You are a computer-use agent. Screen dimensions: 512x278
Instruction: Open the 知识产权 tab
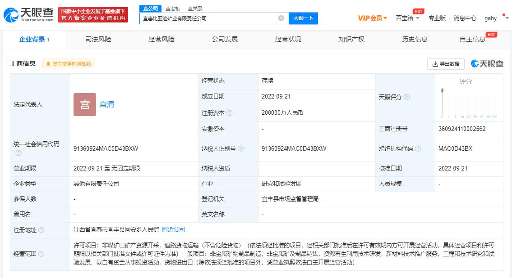click(351, 40)
